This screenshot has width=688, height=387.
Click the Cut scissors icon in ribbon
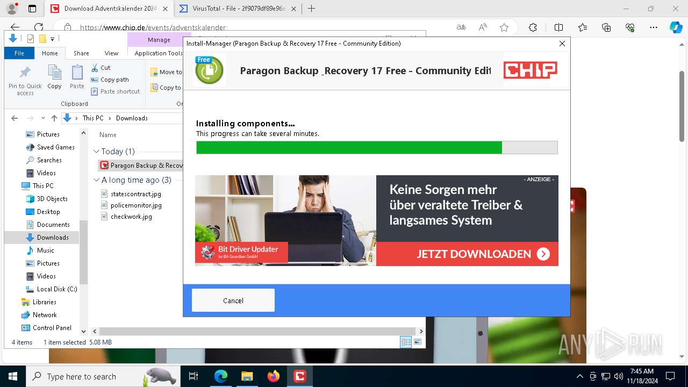[95, 68]
